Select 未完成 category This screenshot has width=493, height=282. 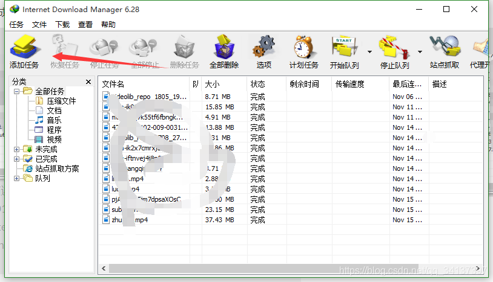coord(46,150)
